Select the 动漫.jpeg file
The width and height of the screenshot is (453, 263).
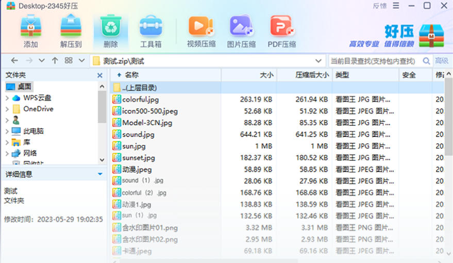137,169
